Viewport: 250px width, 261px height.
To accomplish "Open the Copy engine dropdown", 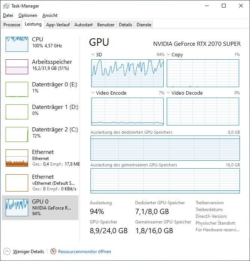I will 168,54.
